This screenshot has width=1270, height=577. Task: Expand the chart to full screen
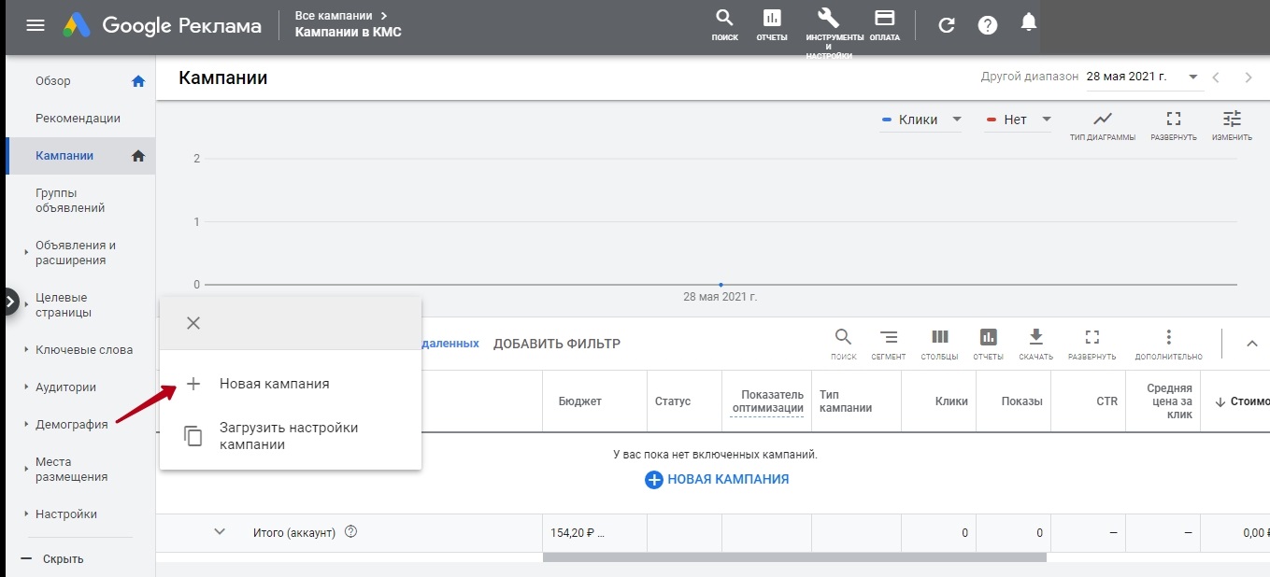pos(1174,125)
